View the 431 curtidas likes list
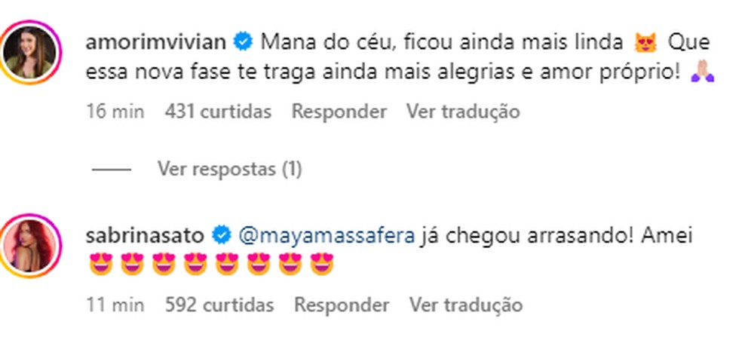Viewport: 742px width, 346px height. (218, 112)
